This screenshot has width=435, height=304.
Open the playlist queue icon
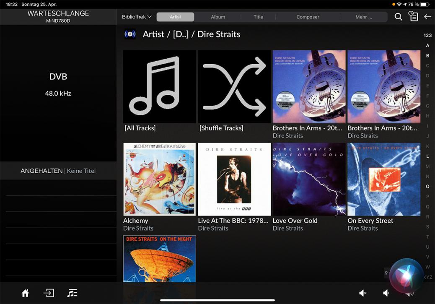click(72, 293)
